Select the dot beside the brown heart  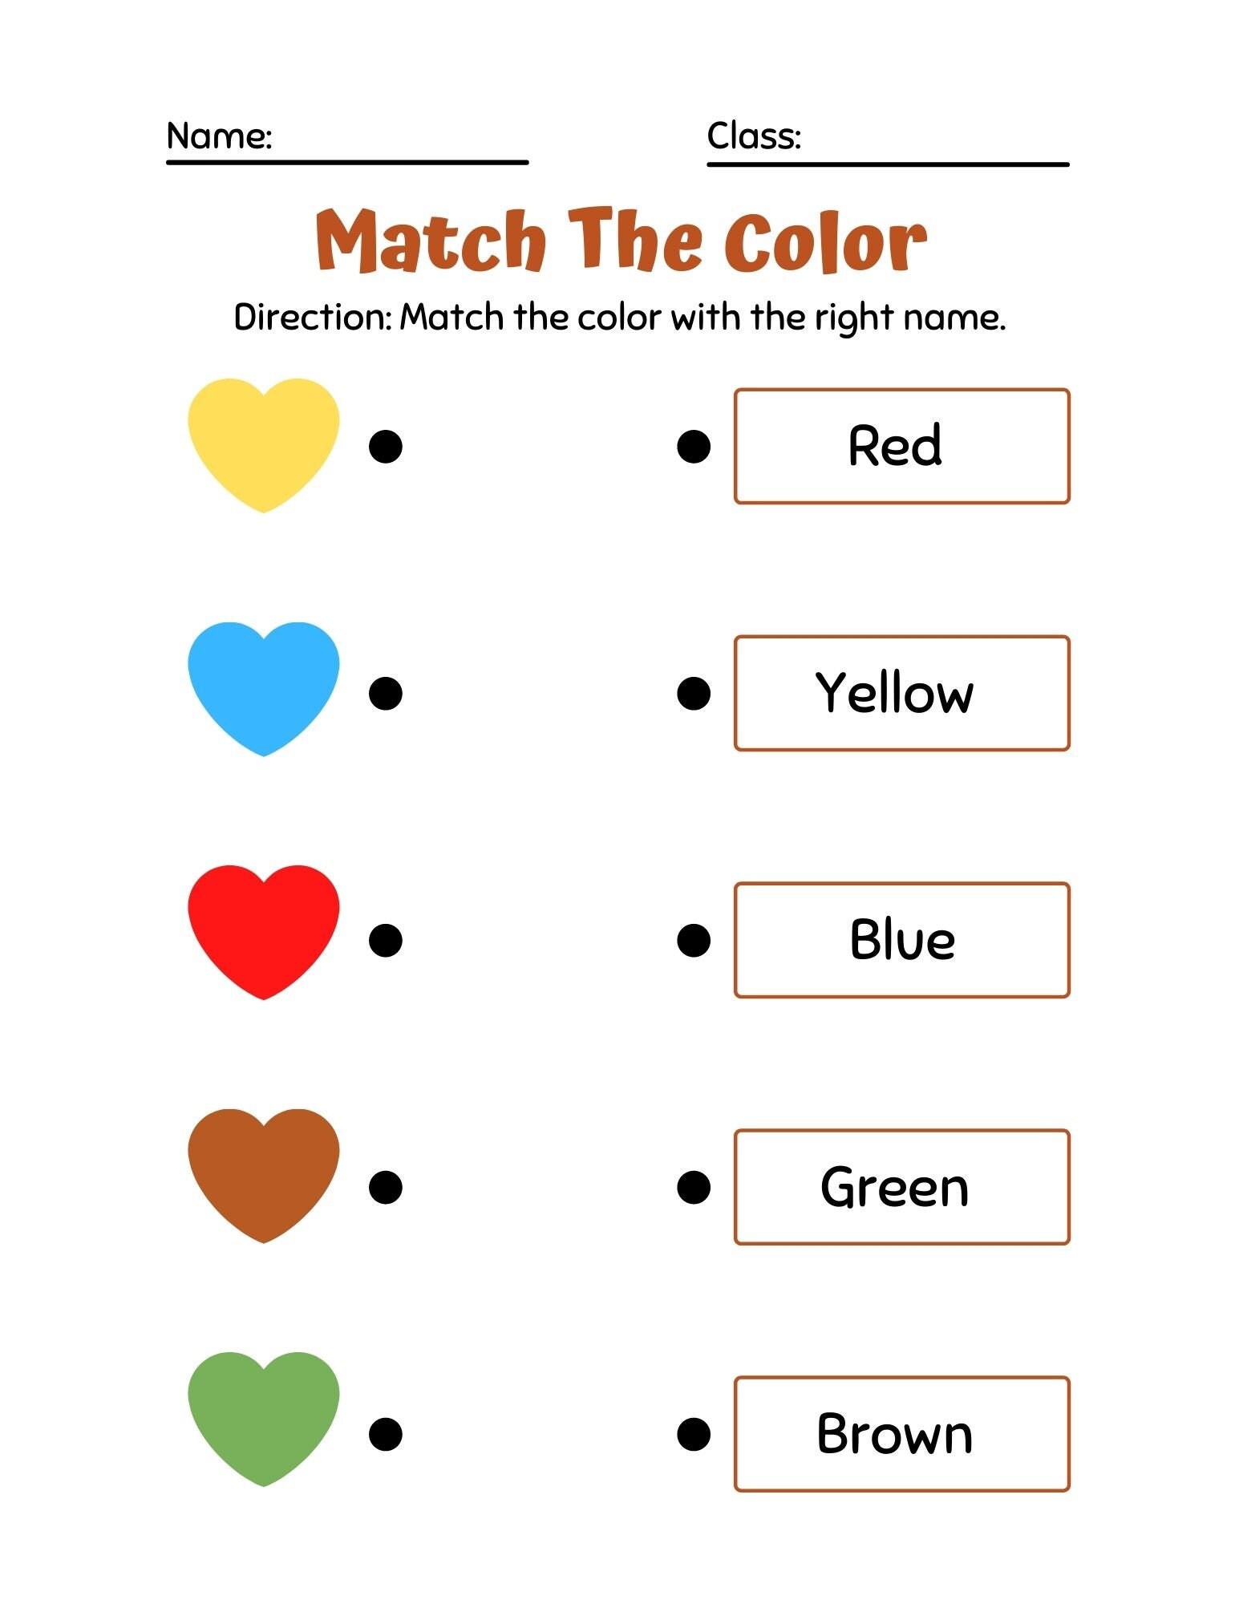385,1188
